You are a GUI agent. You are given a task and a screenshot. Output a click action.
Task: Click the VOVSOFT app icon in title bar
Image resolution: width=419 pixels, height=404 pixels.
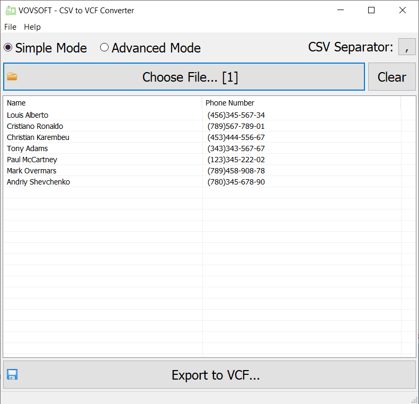9,10
